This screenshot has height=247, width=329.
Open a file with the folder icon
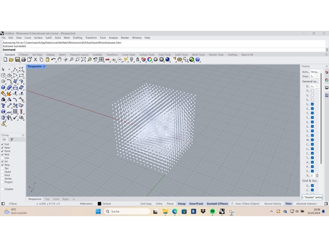[11, 60]
